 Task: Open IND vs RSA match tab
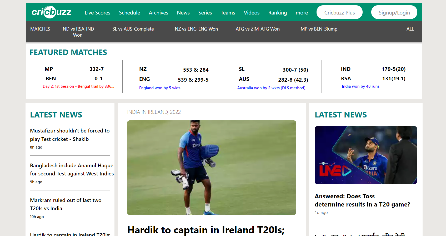[78, 32]
